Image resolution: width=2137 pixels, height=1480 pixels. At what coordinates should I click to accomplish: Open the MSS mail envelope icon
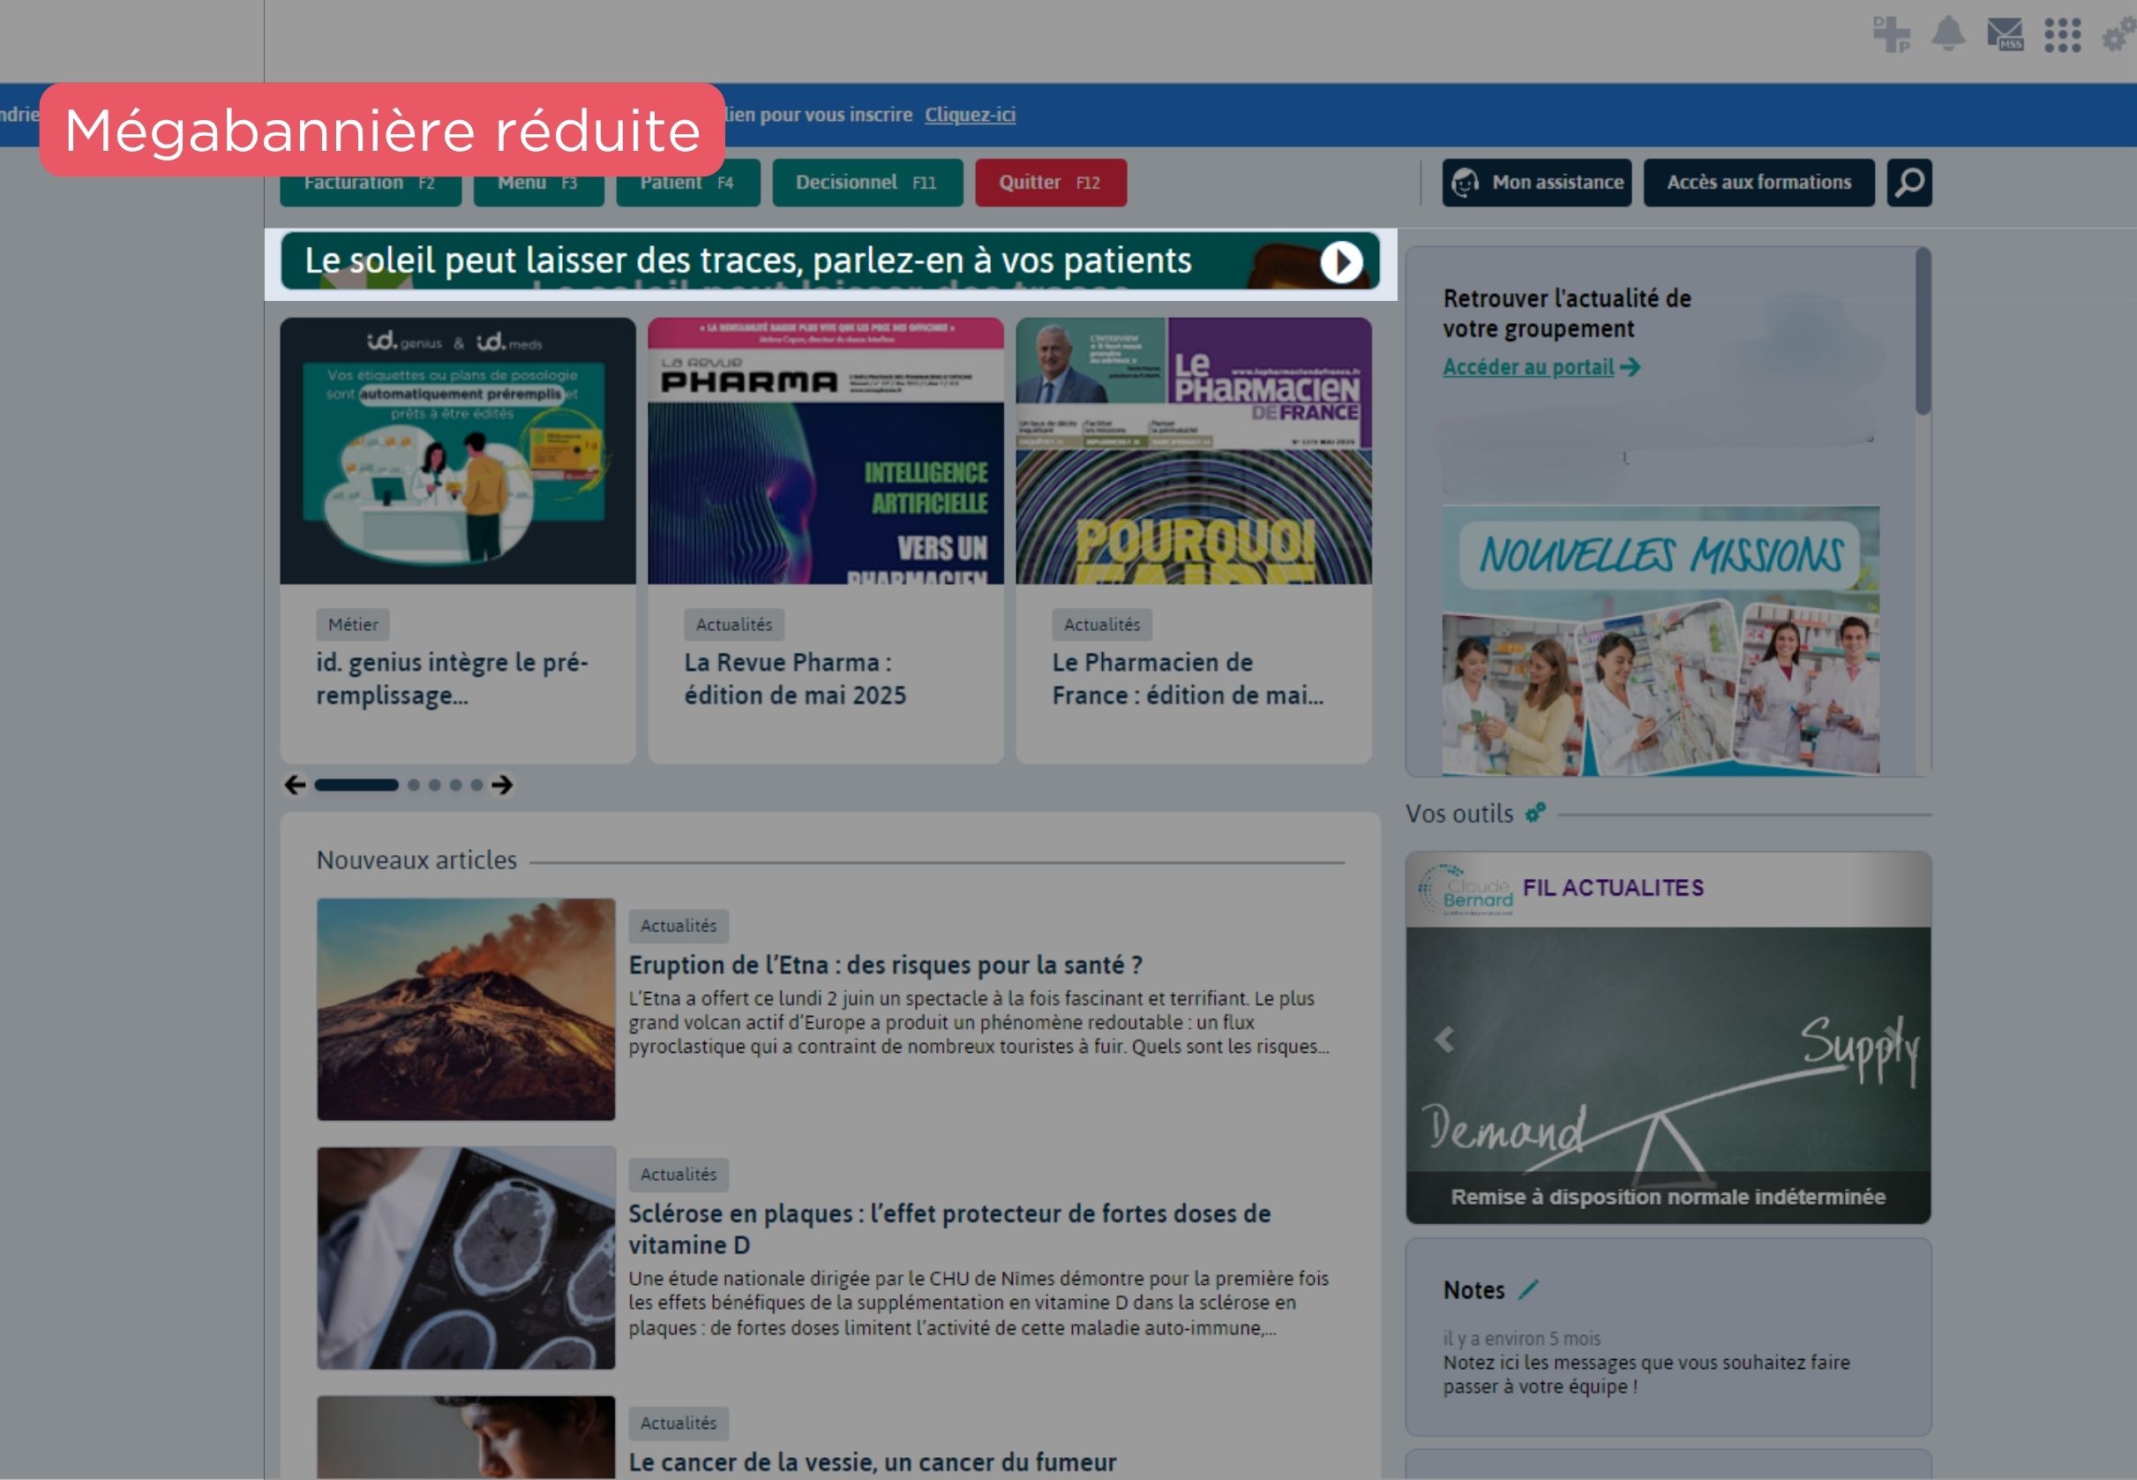pos(2005,34)
